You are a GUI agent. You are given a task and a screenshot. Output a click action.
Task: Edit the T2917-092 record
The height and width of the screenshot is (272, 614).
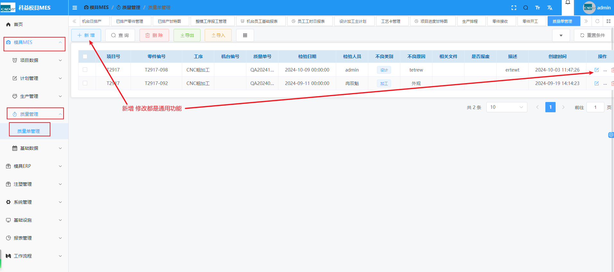tap(597, 83)
